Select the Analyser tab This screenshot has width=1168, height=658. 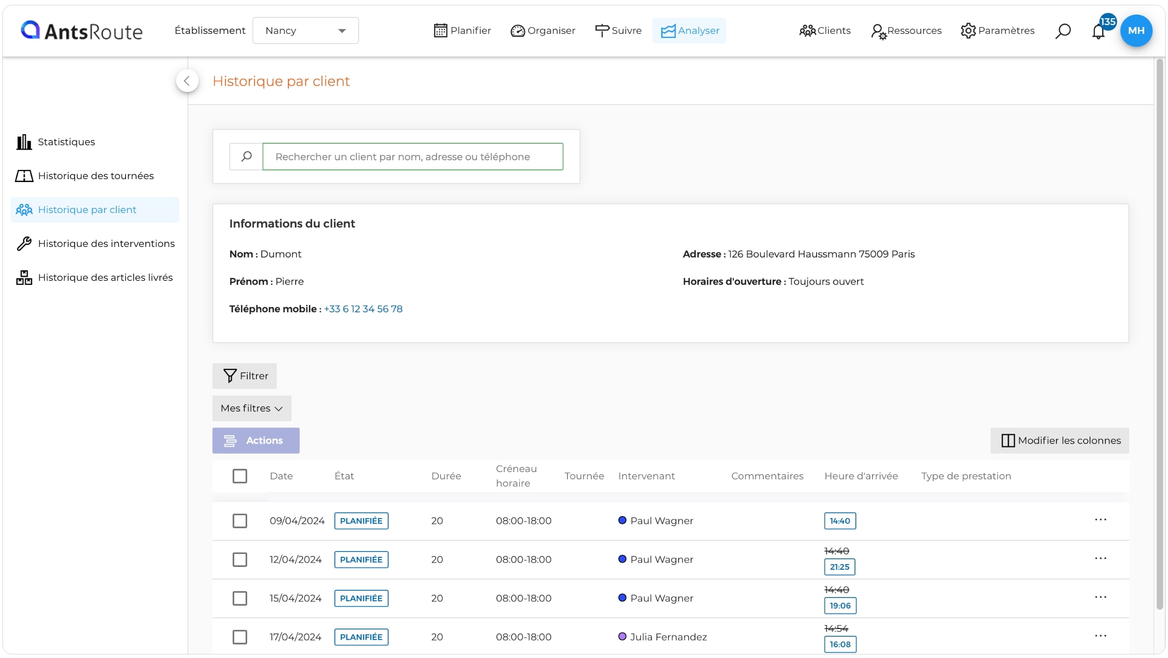(689, 31)
